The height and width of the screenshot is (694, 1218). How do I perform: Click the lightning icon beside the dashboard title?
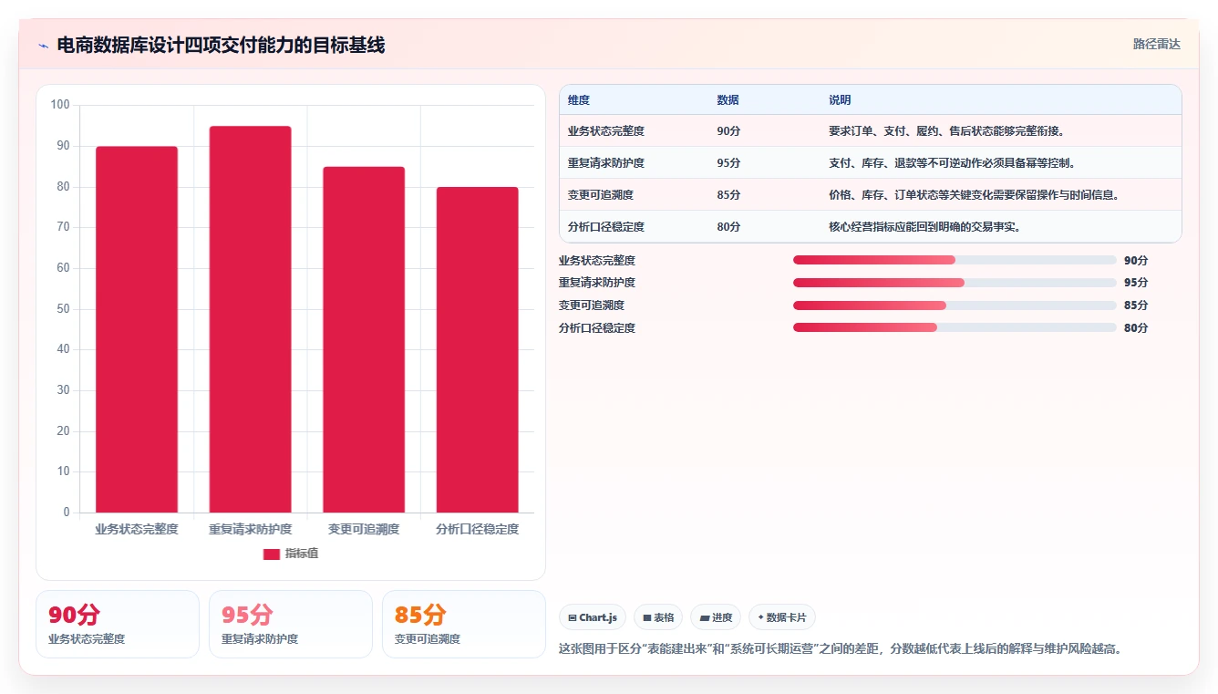43,46
